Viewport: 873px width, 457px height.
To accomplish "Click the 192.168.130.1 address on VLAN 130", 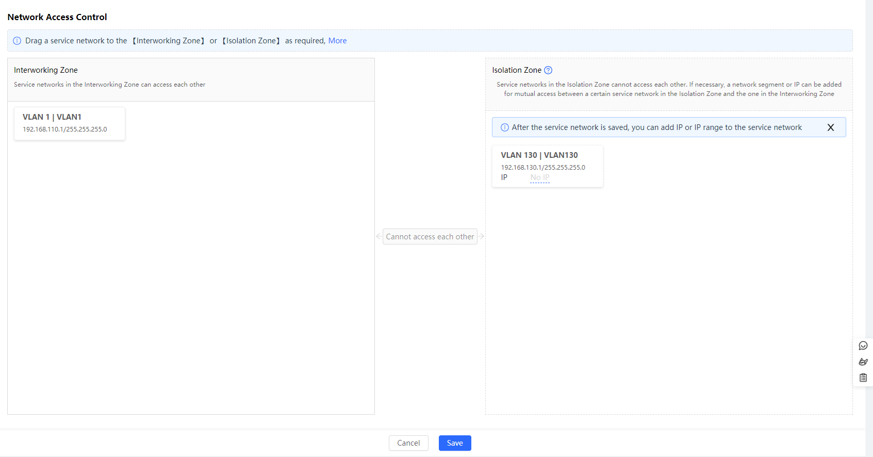I will click(x=542, y=168).
